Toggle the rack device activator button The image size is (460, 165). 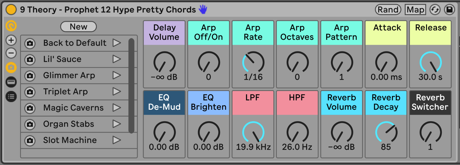(x=11, y=9)
